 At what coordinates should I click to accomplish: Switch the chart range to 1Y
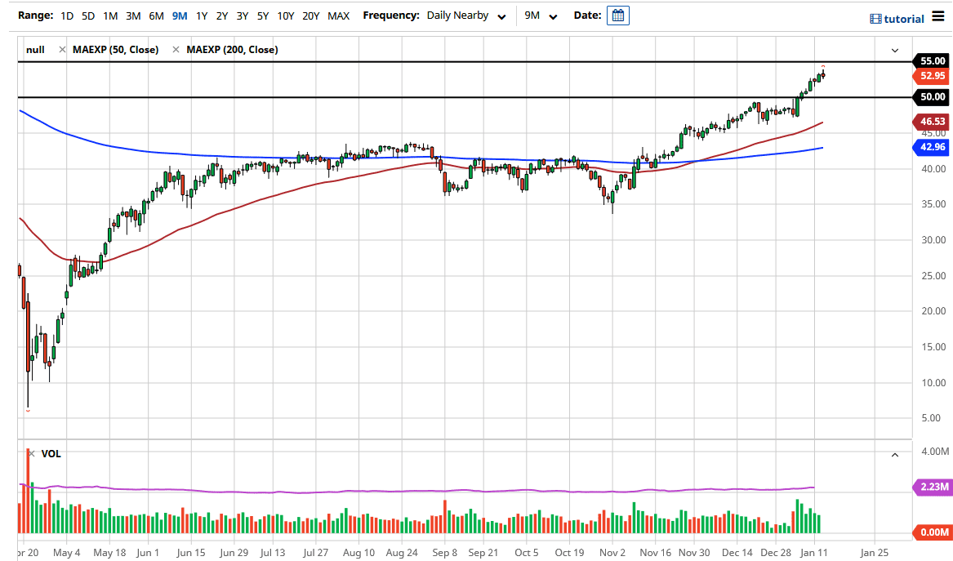(202, 15)
